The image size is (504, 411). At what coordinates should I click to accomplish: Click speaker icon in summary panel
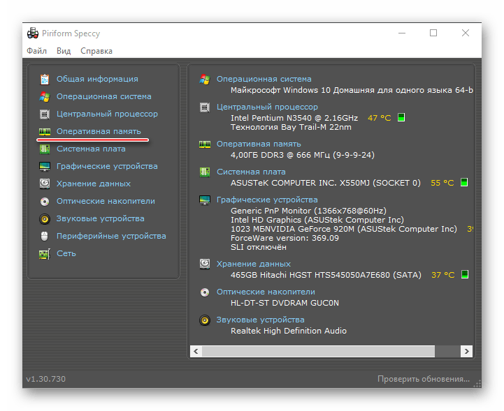[x=205, y=320]
